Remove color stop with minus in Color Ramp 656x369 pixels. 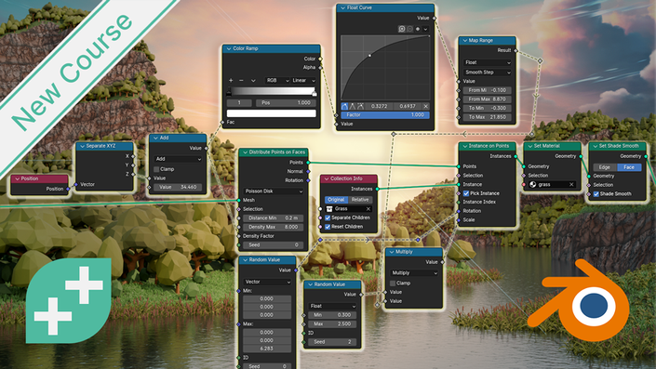pyautogui.click(x=241, y=80)
